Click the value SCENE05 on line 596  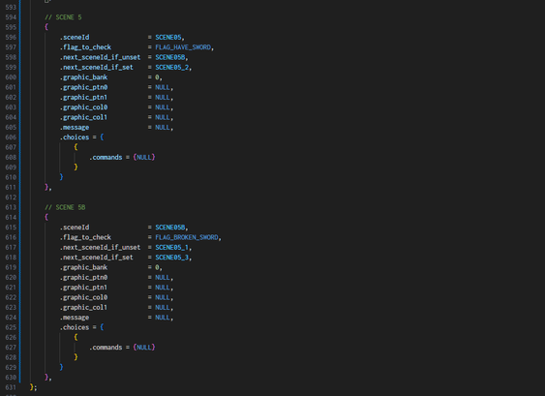168,37
